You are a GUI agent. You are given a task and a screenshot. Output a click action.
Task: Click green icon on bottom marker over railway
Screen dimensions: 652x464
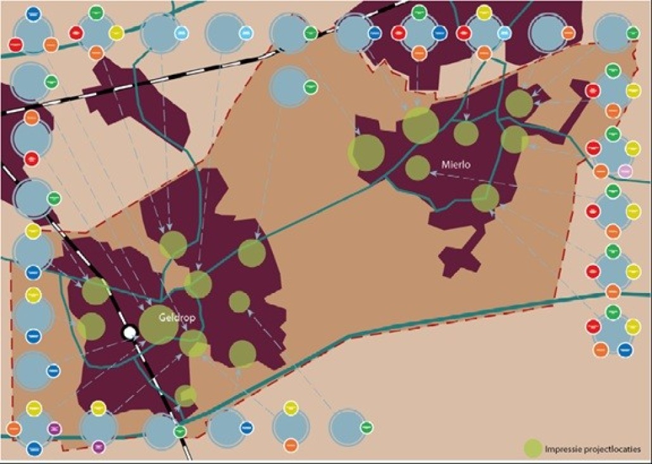pos(180,431)
